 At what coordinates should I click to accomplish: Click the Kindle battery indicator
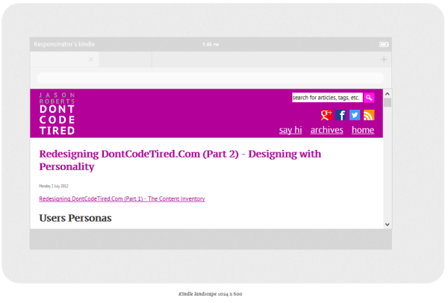(x=384, y=44)
